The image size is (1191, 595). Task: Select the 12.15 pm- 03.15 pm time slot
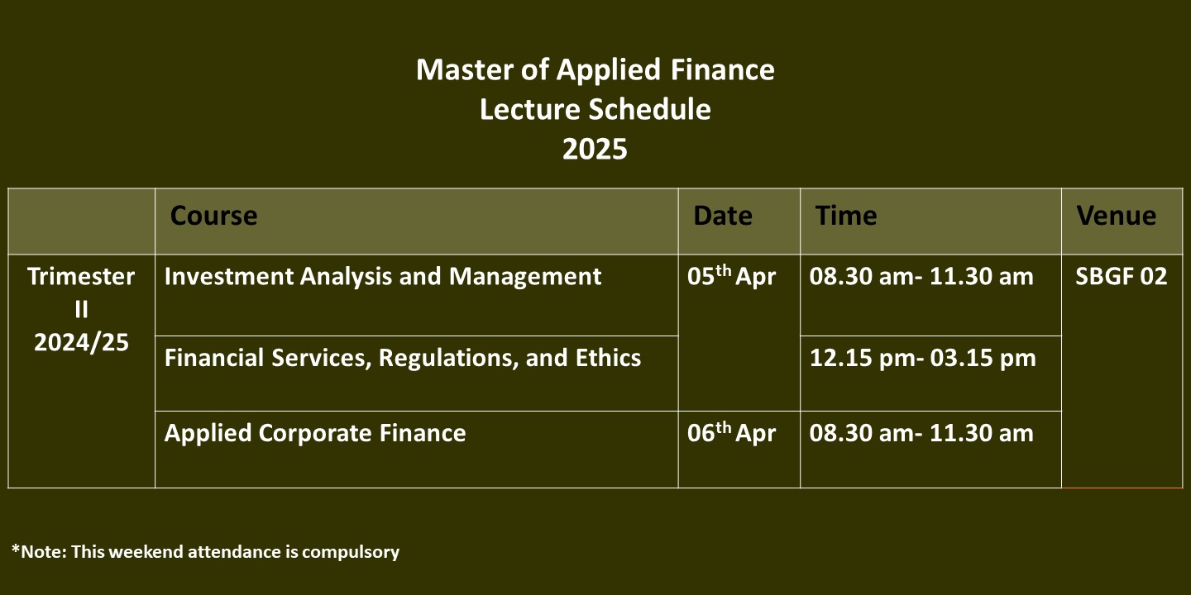(922, 358)
